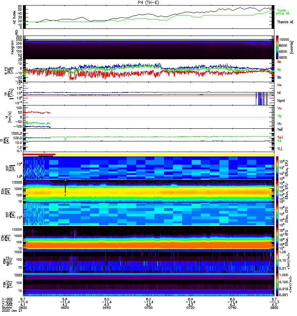Click the X-GSE row label
This screenshot has height=316, width=297.
point(7,299)
